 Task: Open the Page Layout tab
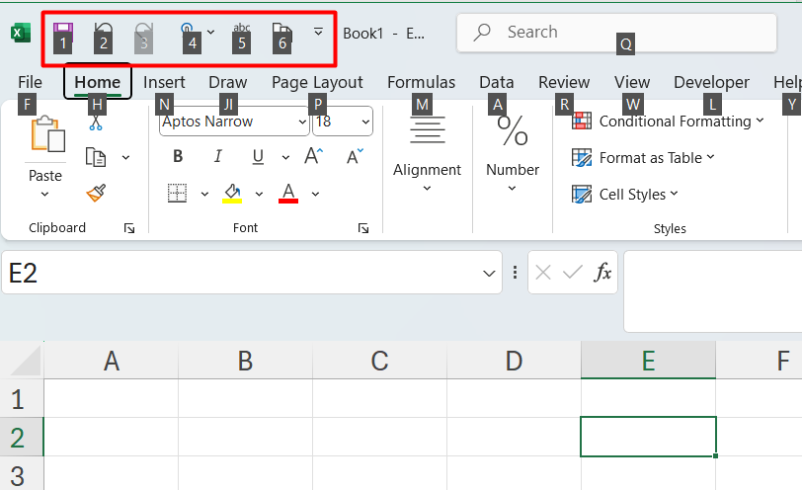point(317,82)
